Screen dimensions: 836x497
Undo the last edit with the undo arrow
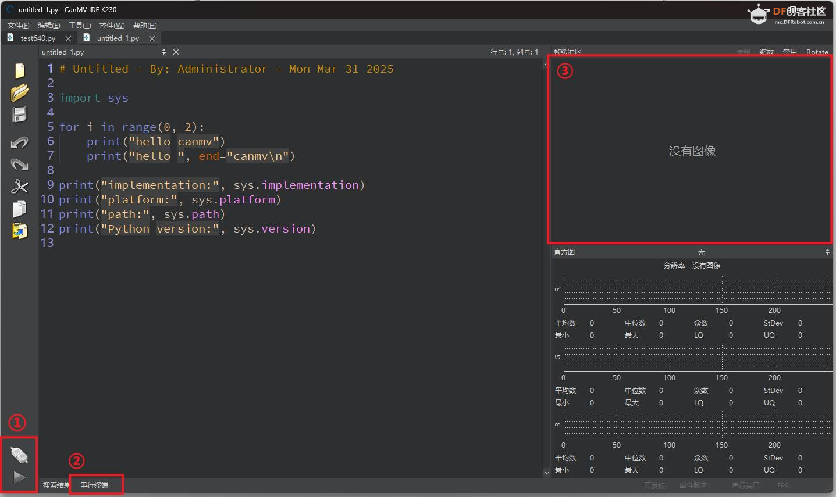coord(19,142)
